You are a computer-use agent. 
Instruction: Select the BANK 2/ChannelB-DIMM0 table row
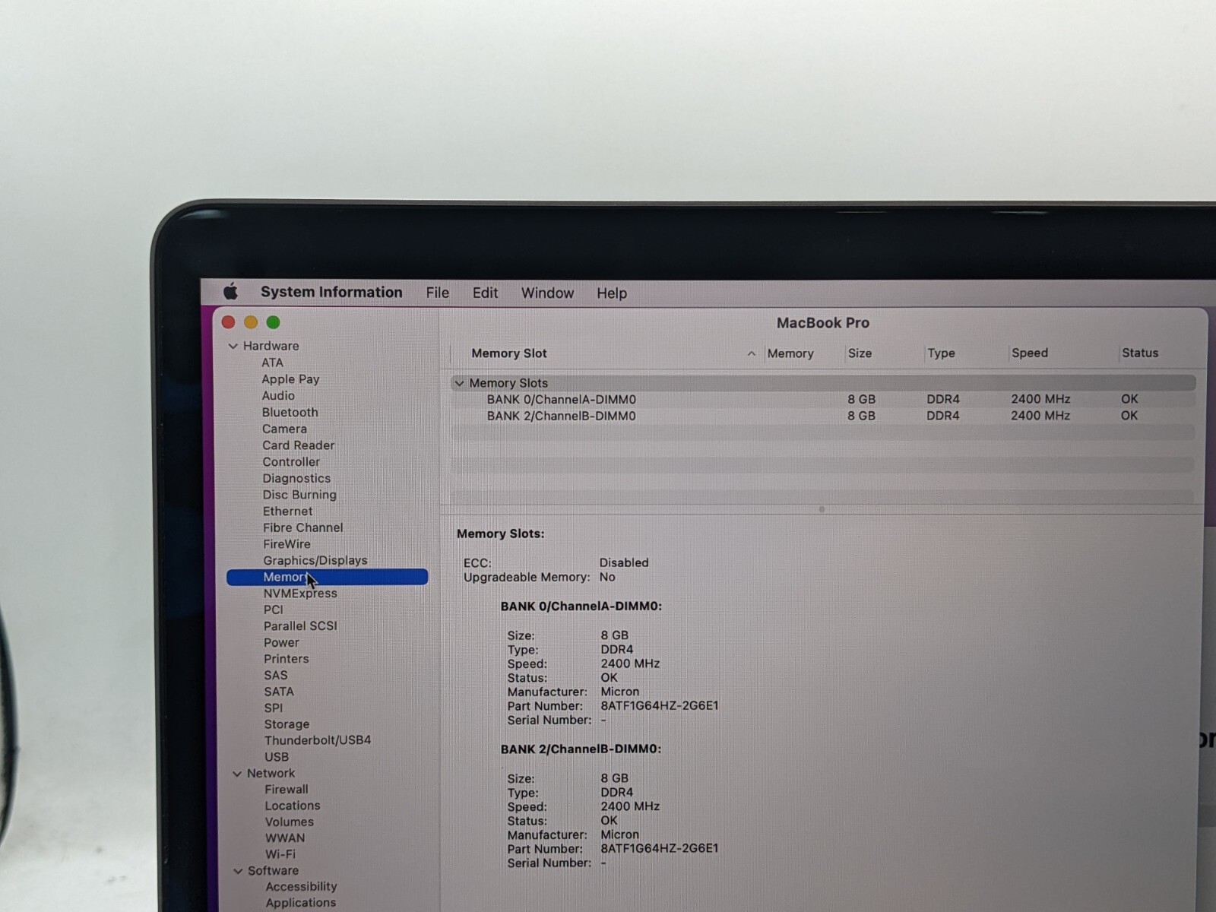[x=823, y=416]
